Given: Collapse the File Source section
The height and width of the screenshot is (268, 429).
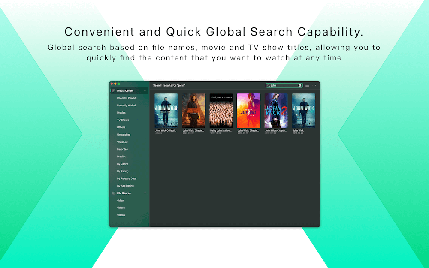Looking at the screenshot, I should pyautogui.click(x=145, y=193).
